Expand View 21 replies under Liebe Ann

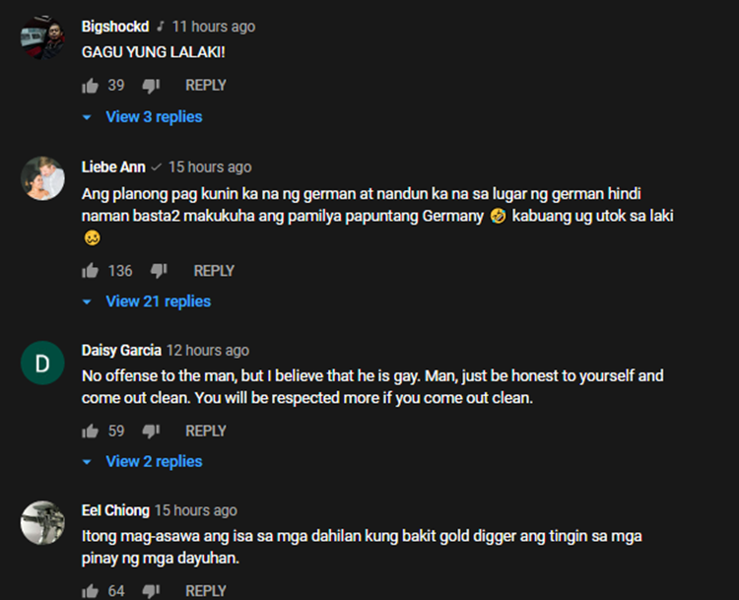147,301
